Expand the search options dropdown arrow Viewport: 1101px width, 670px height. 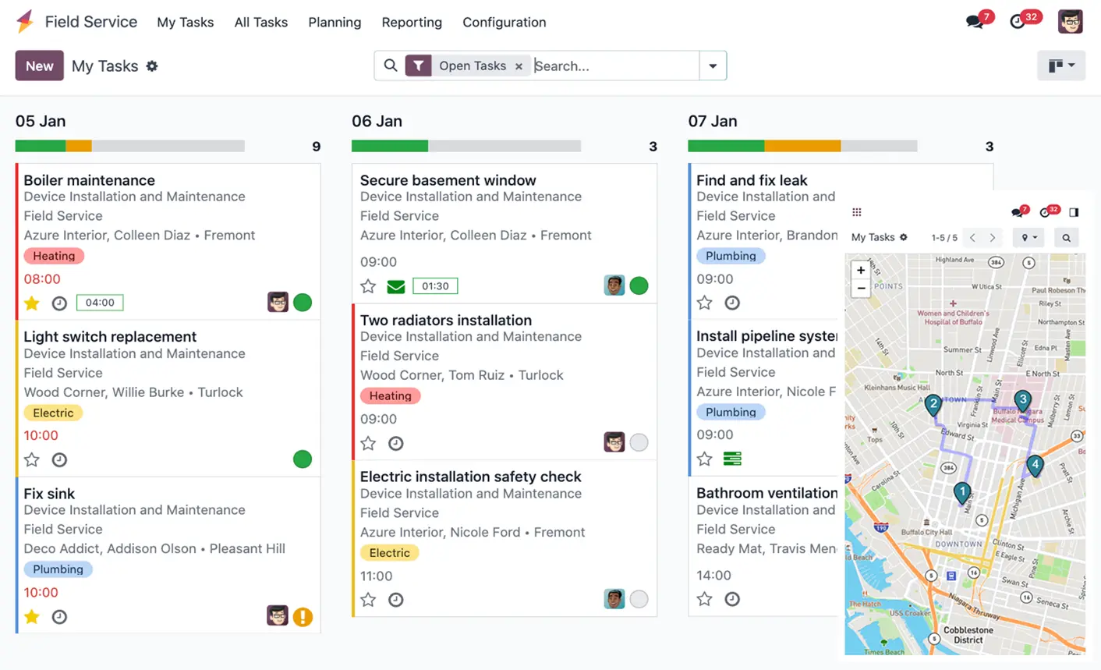[713, 66]
